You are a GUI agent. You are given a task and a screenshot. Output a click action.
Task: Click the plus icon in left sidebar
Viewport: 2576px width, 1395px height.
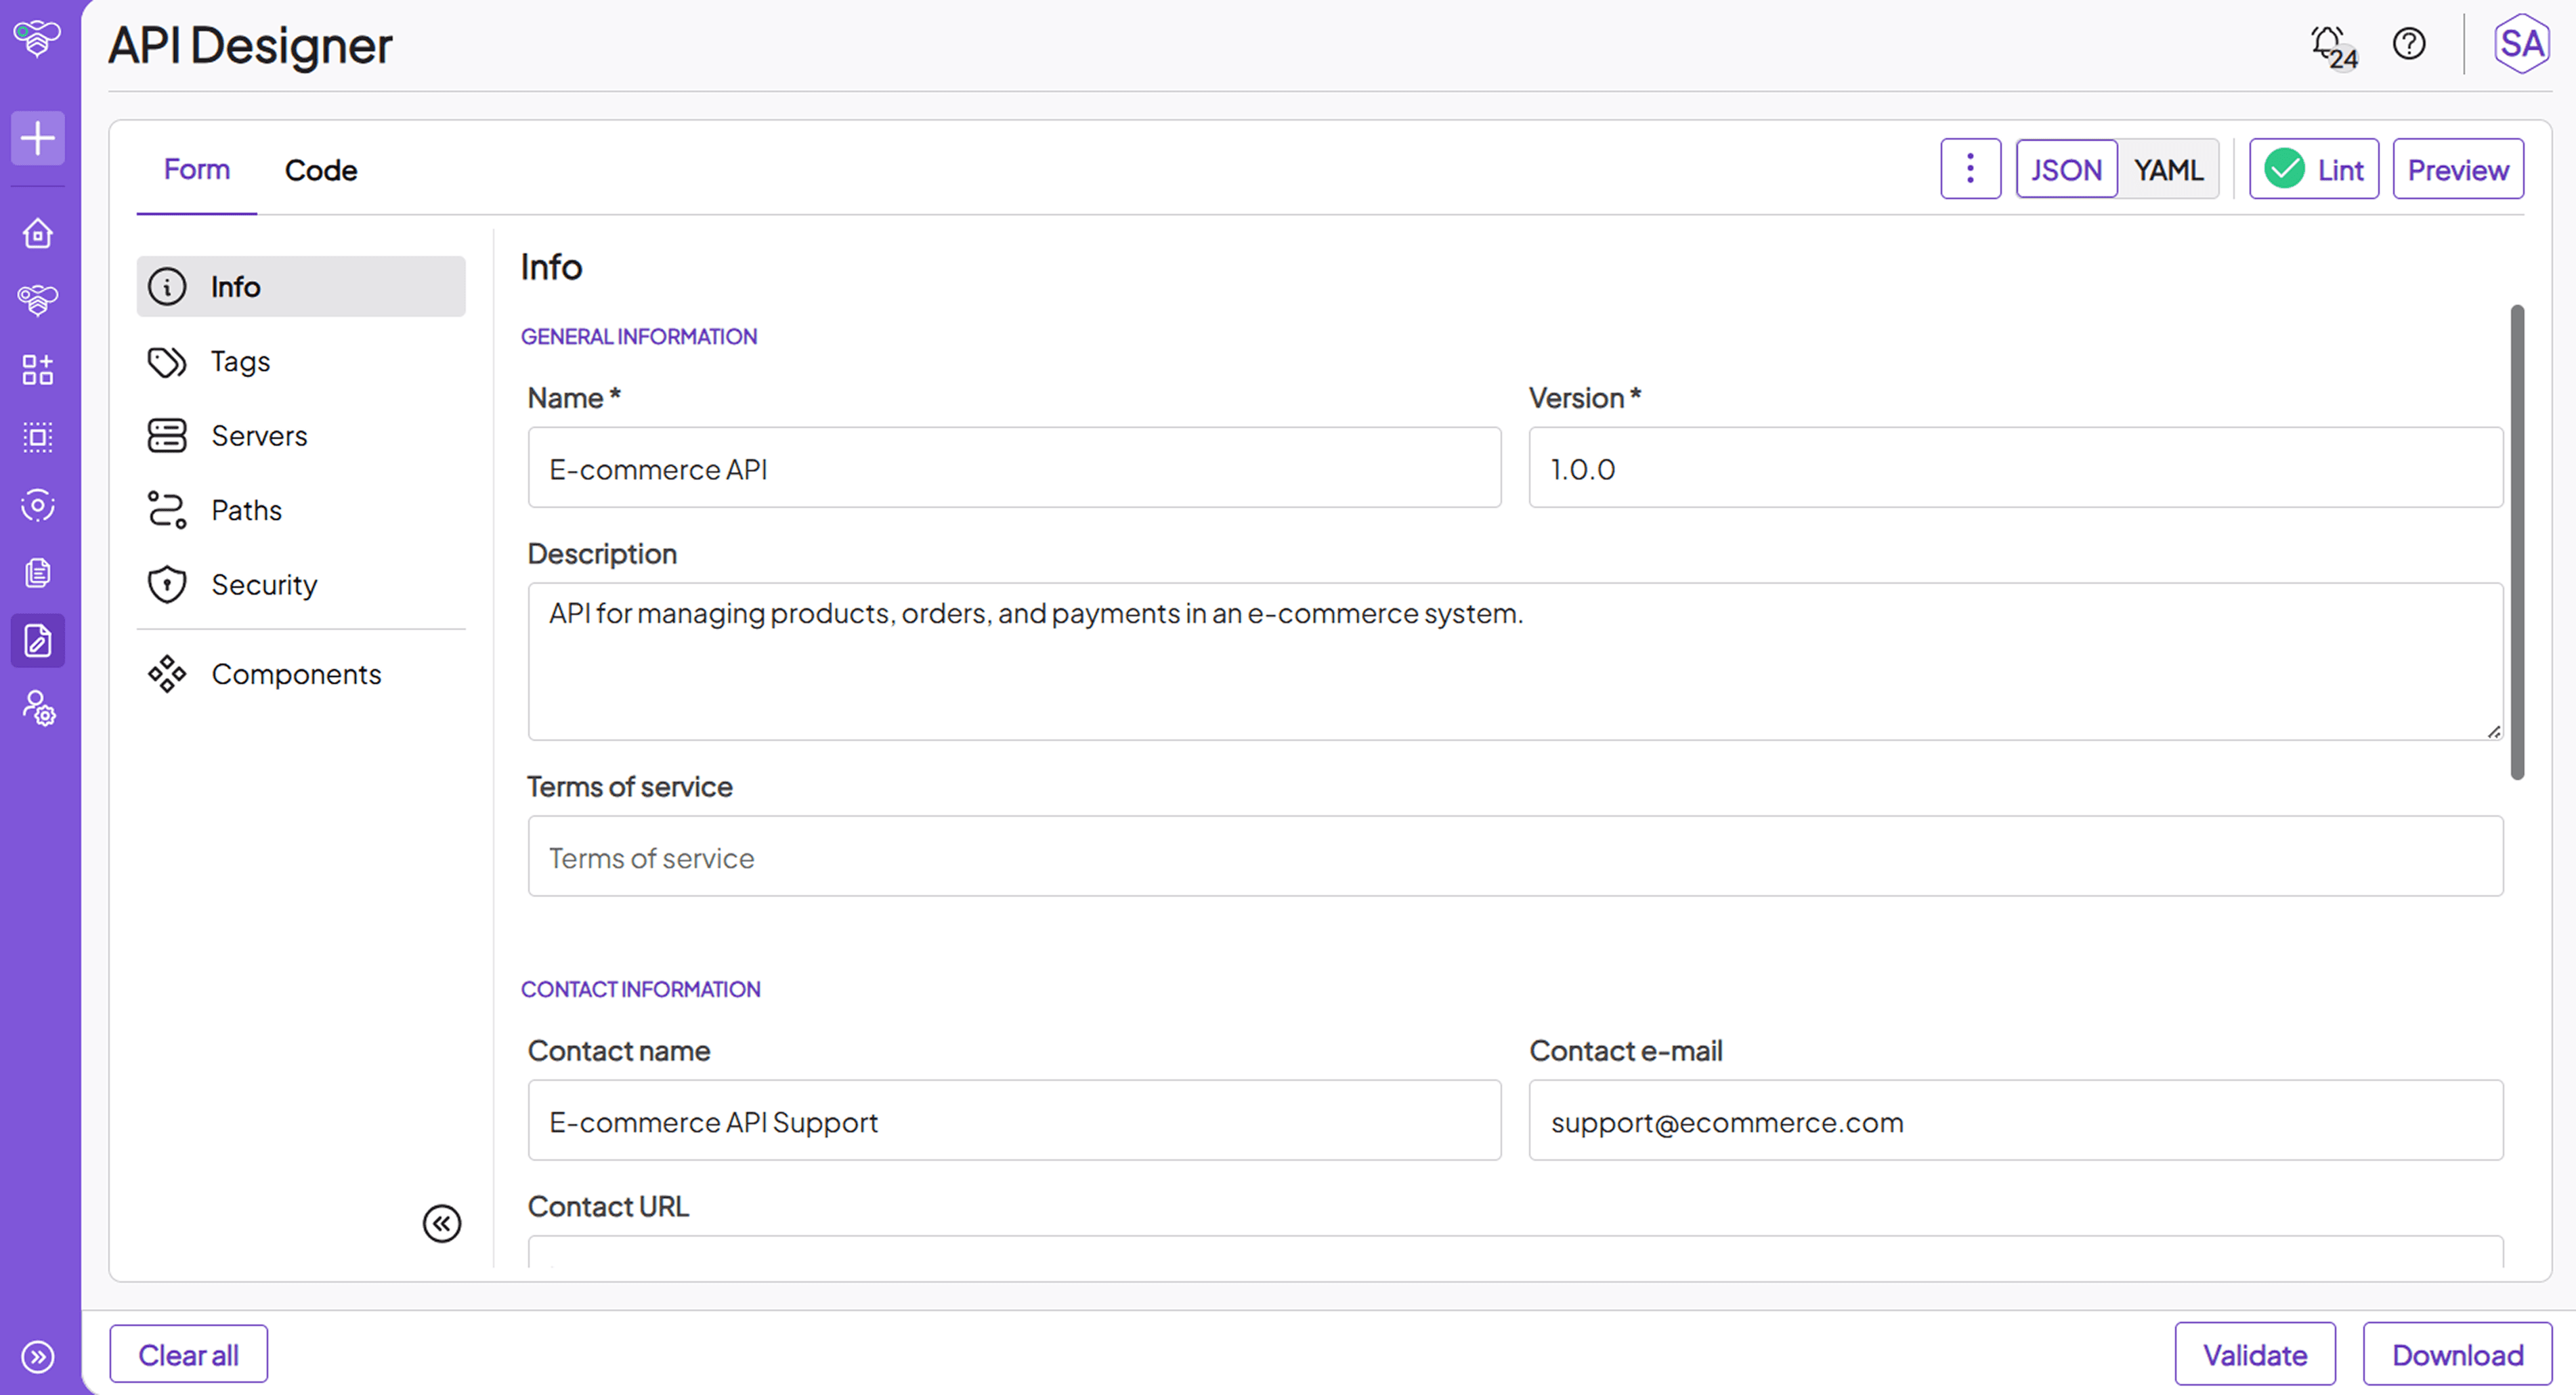38,138
